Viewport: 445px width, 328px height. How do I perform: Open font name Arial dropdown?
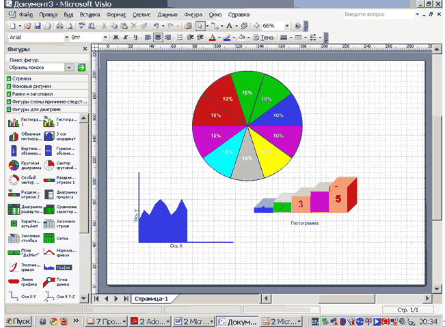tap(67, 38)
